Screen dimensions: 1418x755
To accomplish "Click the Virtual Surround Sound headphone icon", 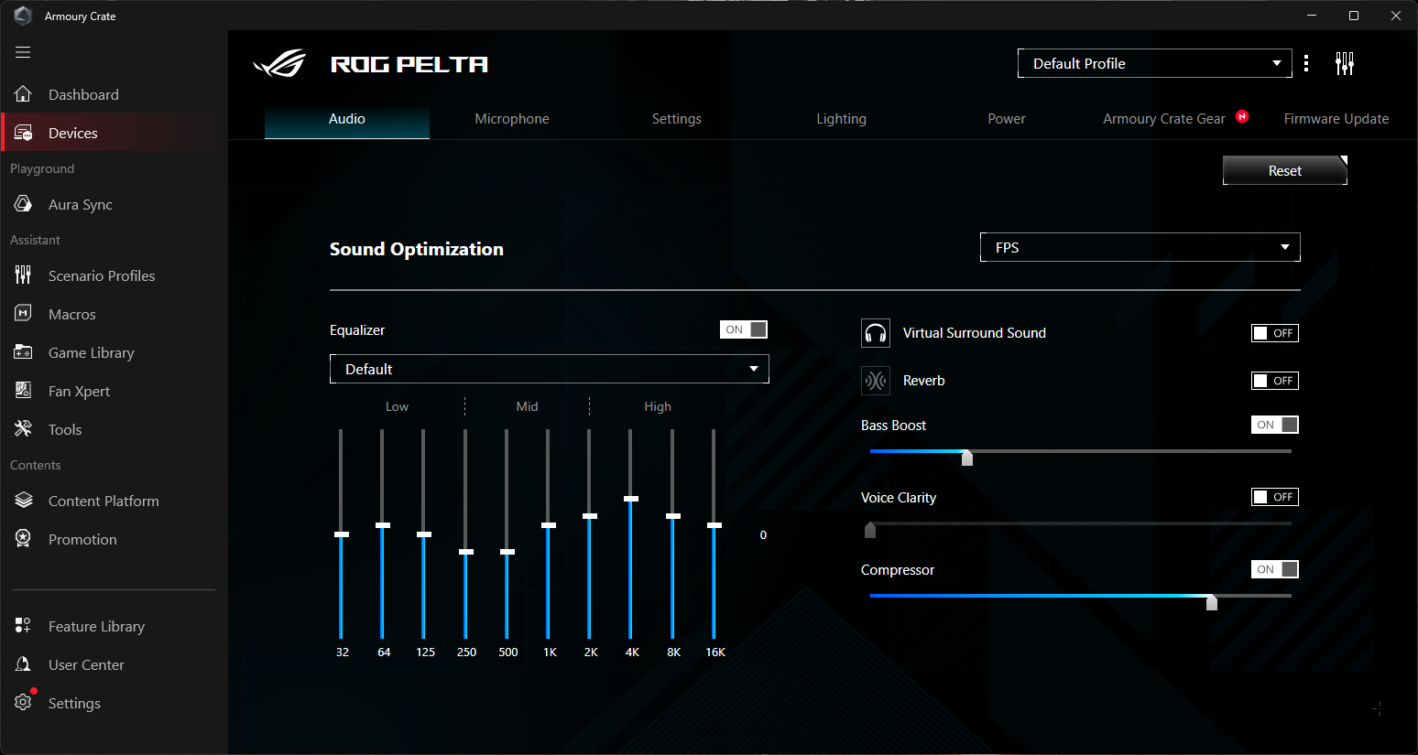I will point(875,333).
